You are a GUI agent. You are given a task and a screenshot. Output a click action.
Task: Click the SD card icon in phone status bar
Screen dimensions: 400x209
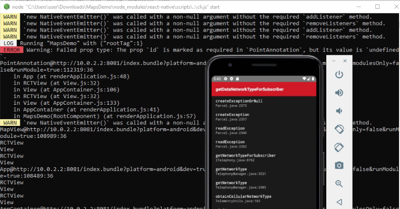click(237, 79)
